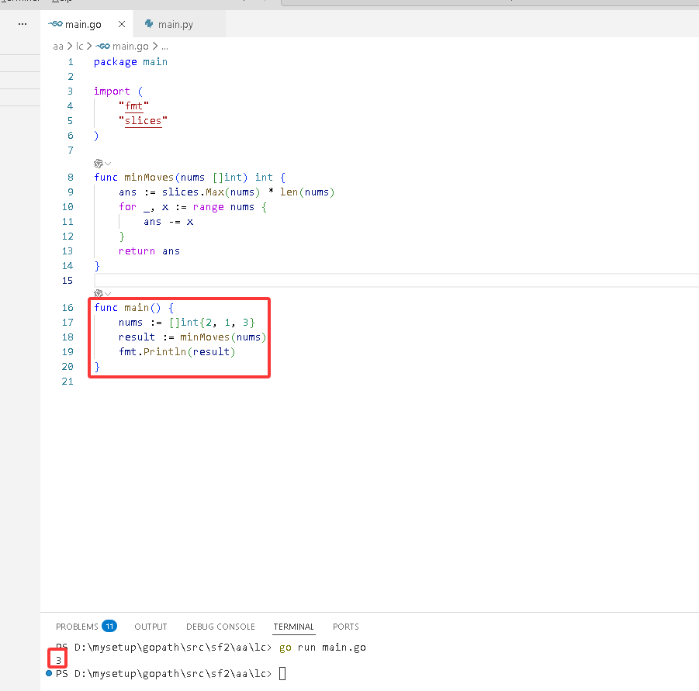Click the "fmt" import string
Screen dimensions: 699x691
pos(133,106)
